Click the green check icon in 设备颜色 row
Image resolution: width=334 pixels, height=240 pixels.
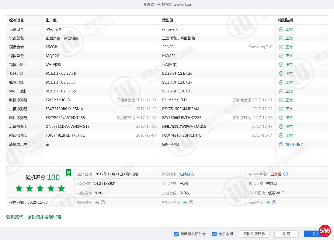(281, 38)
